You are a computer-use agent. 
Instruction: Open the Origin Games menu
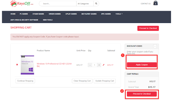tap(55, 14)
